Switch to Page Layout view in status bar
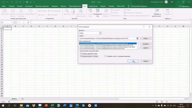Viewport: 192px width, 108px height. [162, 102]
